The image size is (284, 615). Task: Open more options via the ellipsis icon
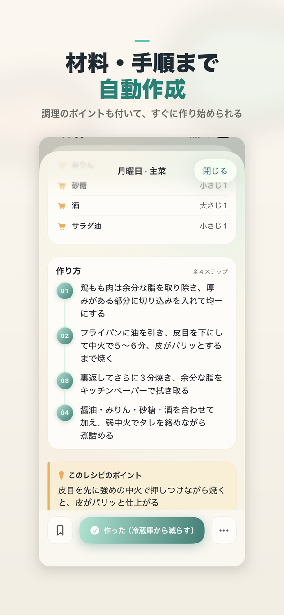click(223, 531)
